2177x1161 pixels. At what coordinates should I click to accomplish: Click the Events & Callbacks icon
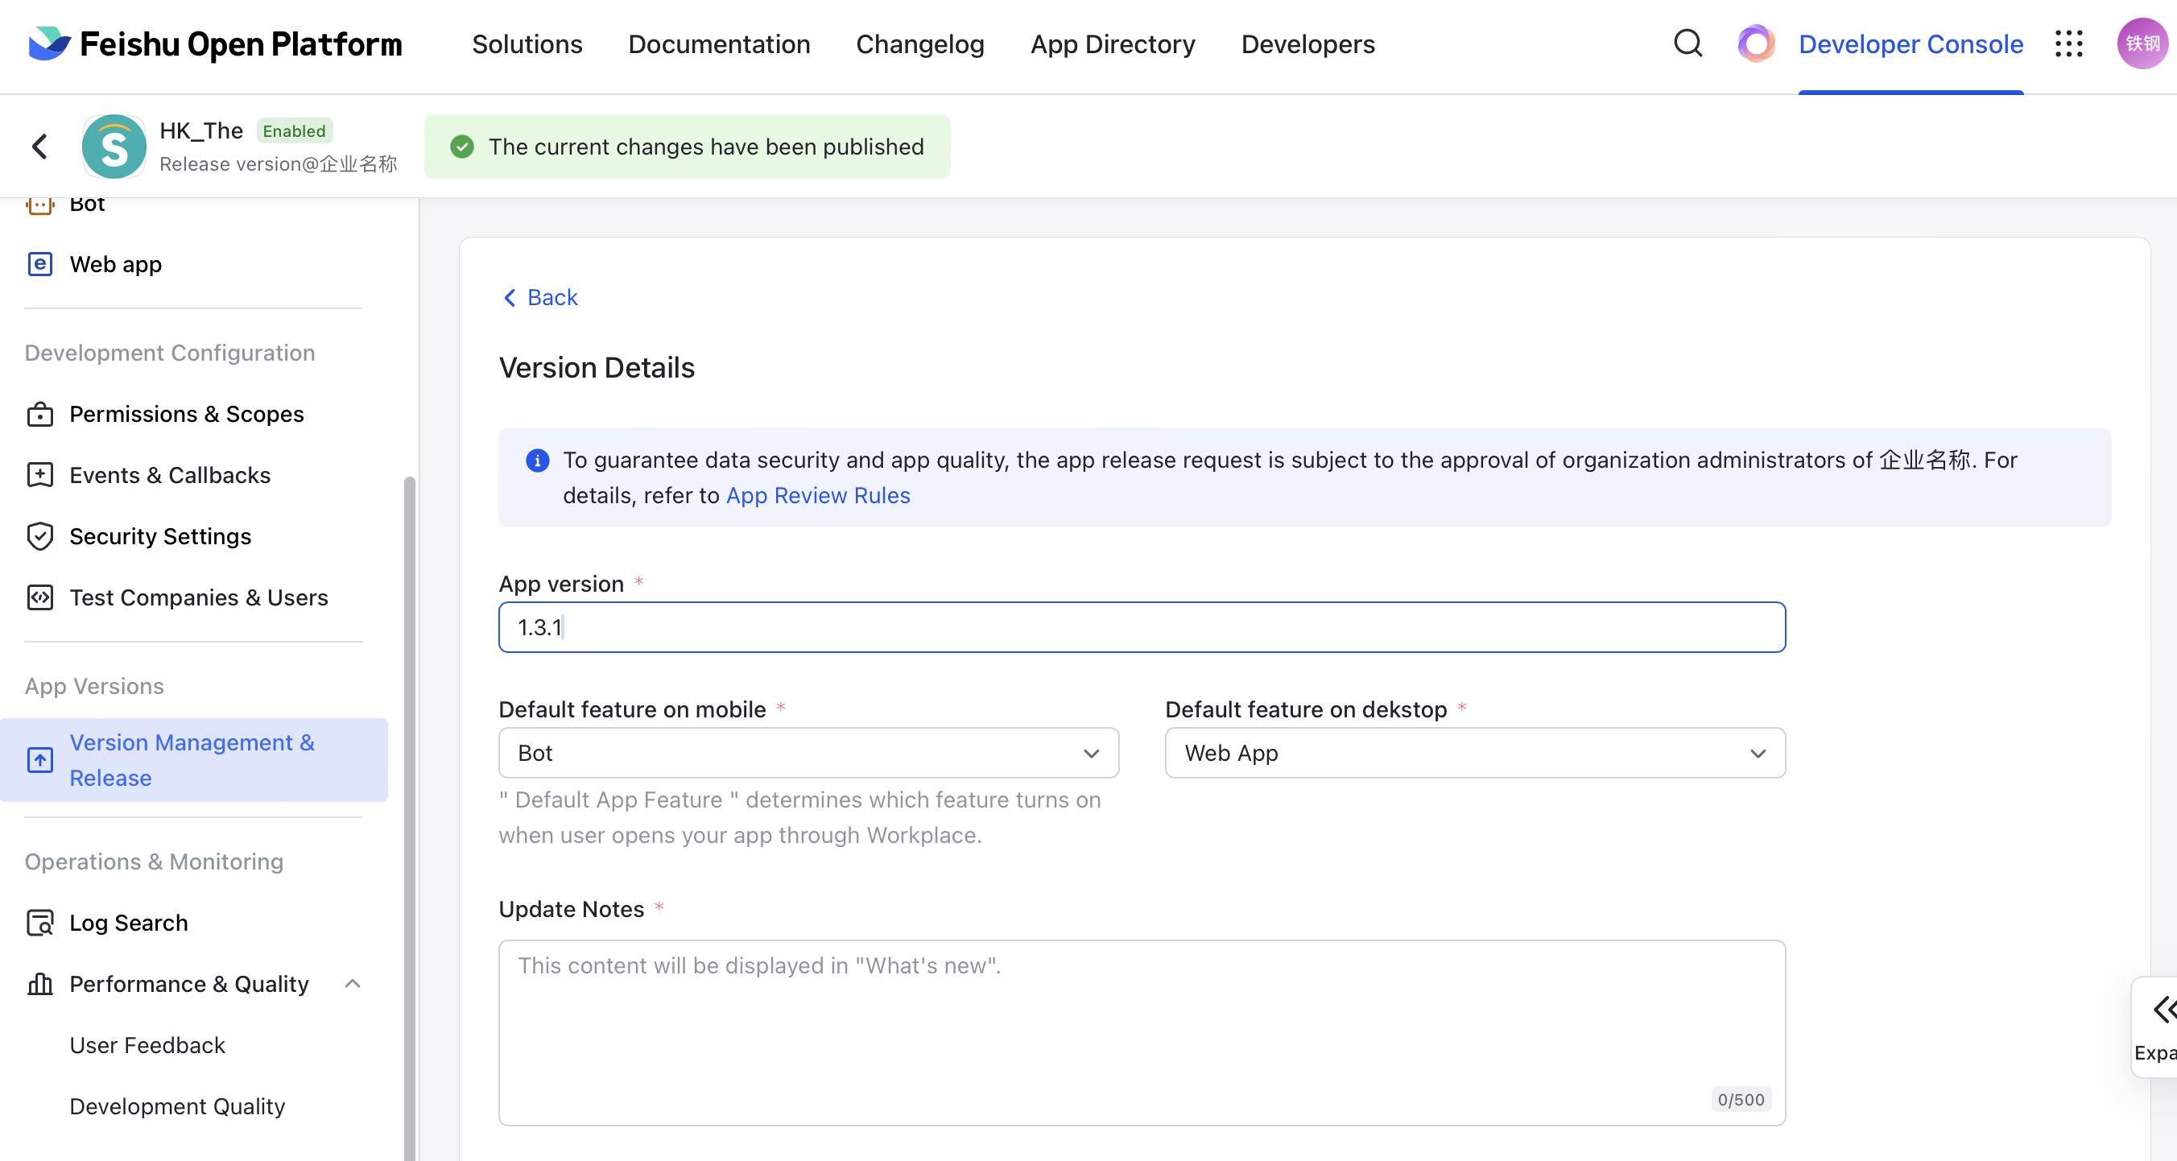[39, 475]
